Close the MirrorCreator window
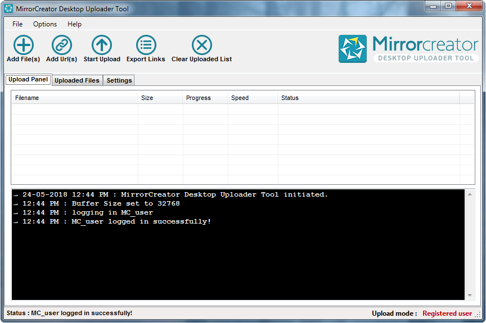 point(469,6)
